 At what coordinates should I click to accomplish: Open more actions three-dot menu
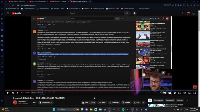click(x=143, y=102)
